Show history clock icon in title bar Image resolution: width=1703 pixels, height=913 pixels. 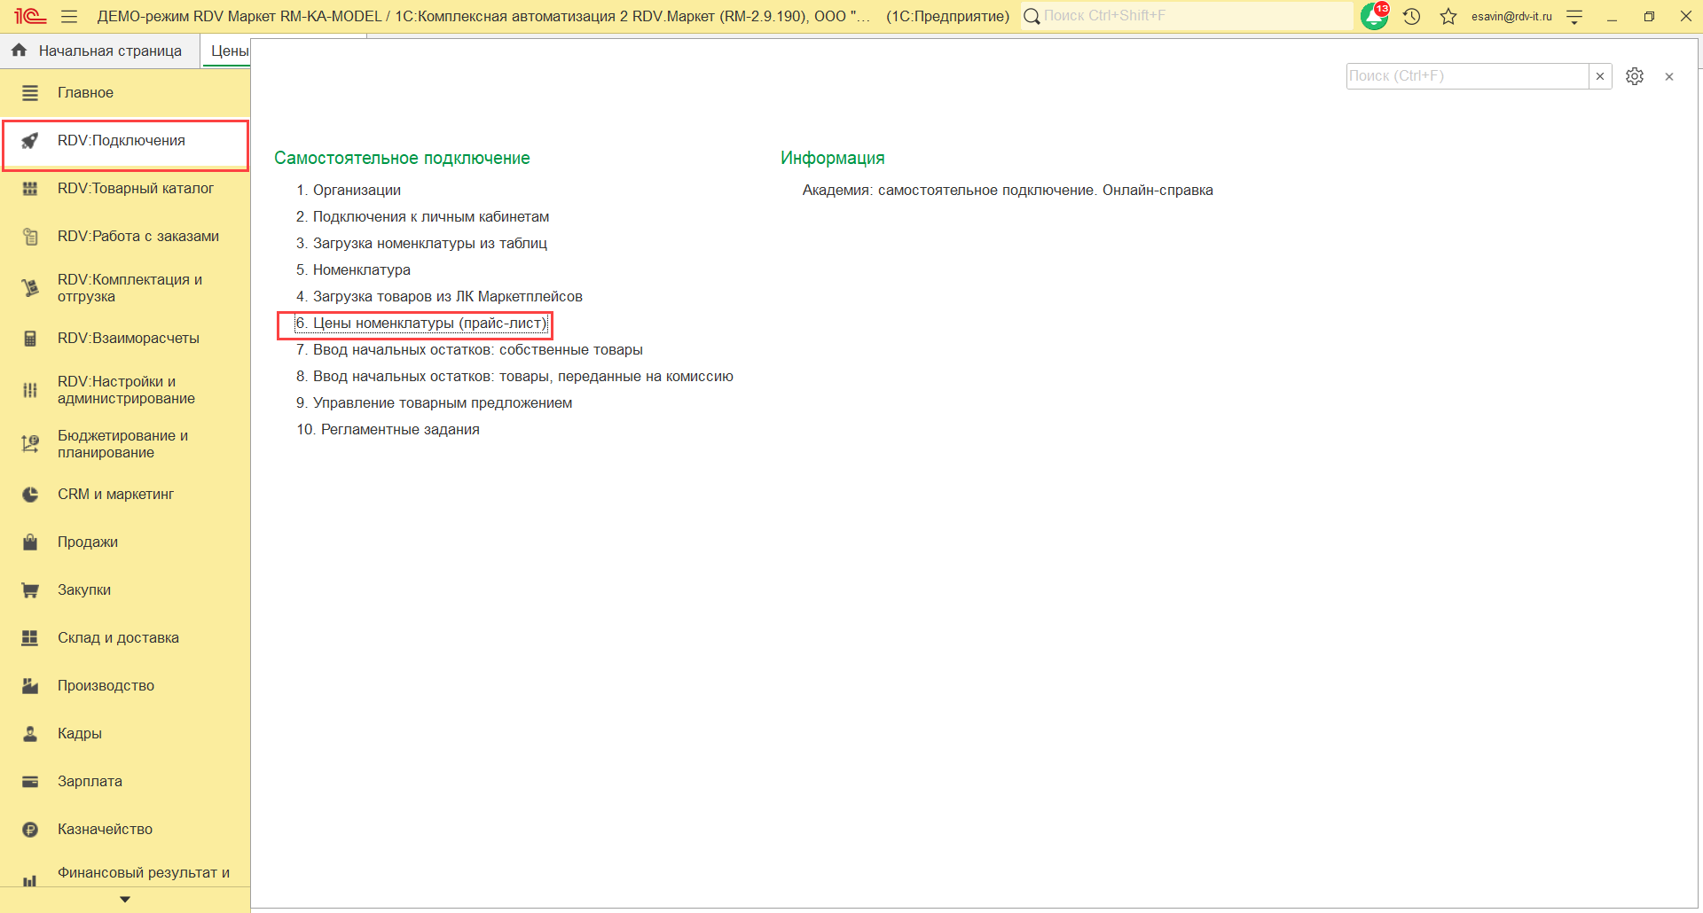pos(1412,16)
